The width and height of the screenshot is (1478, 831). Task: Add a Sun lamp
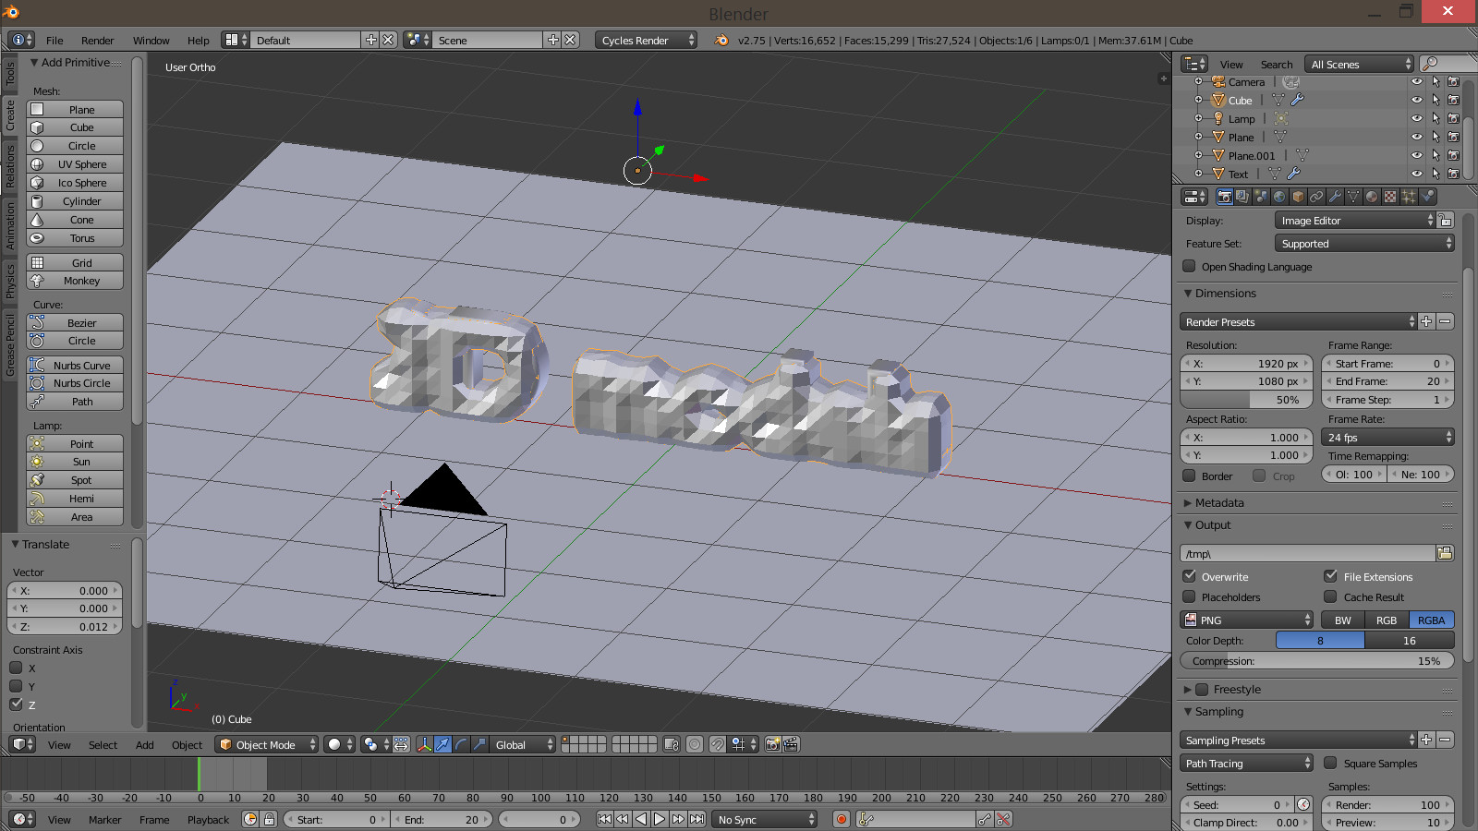coord(75,462)
